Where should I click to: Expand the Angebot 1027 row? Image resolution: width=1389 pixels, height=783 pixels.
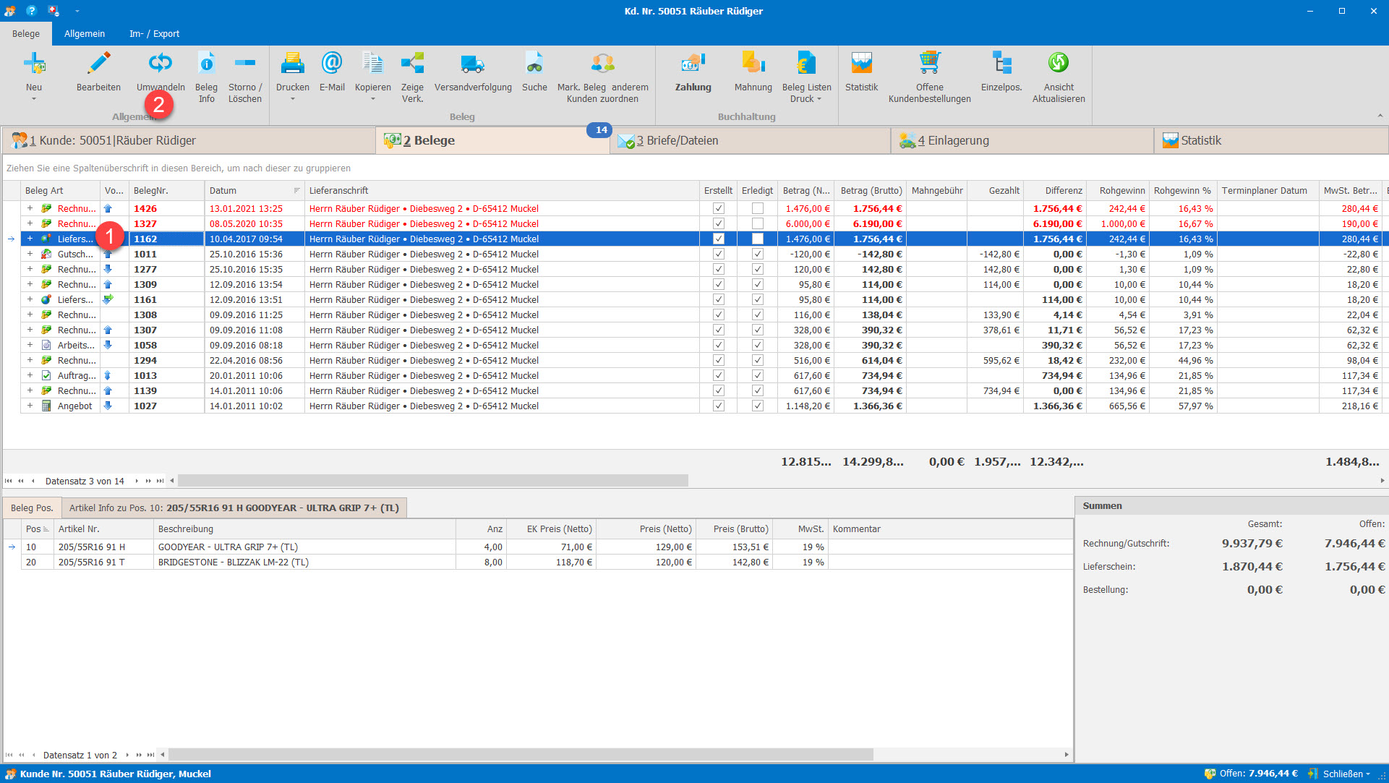30,406
